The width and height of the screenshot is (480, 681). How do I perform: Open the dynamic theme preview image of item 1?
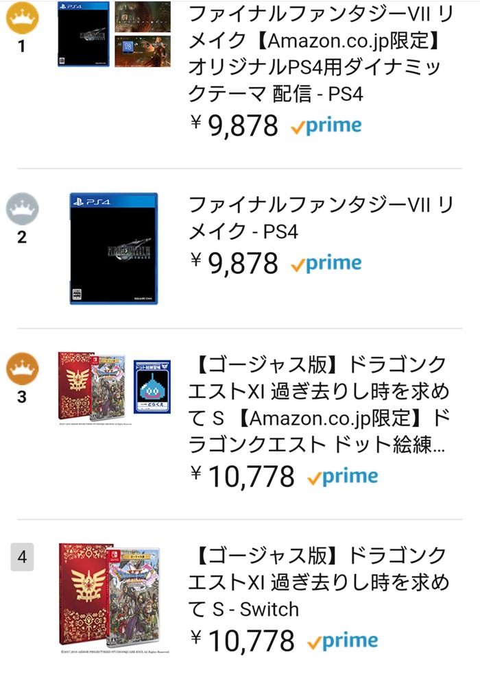[142, 34]
